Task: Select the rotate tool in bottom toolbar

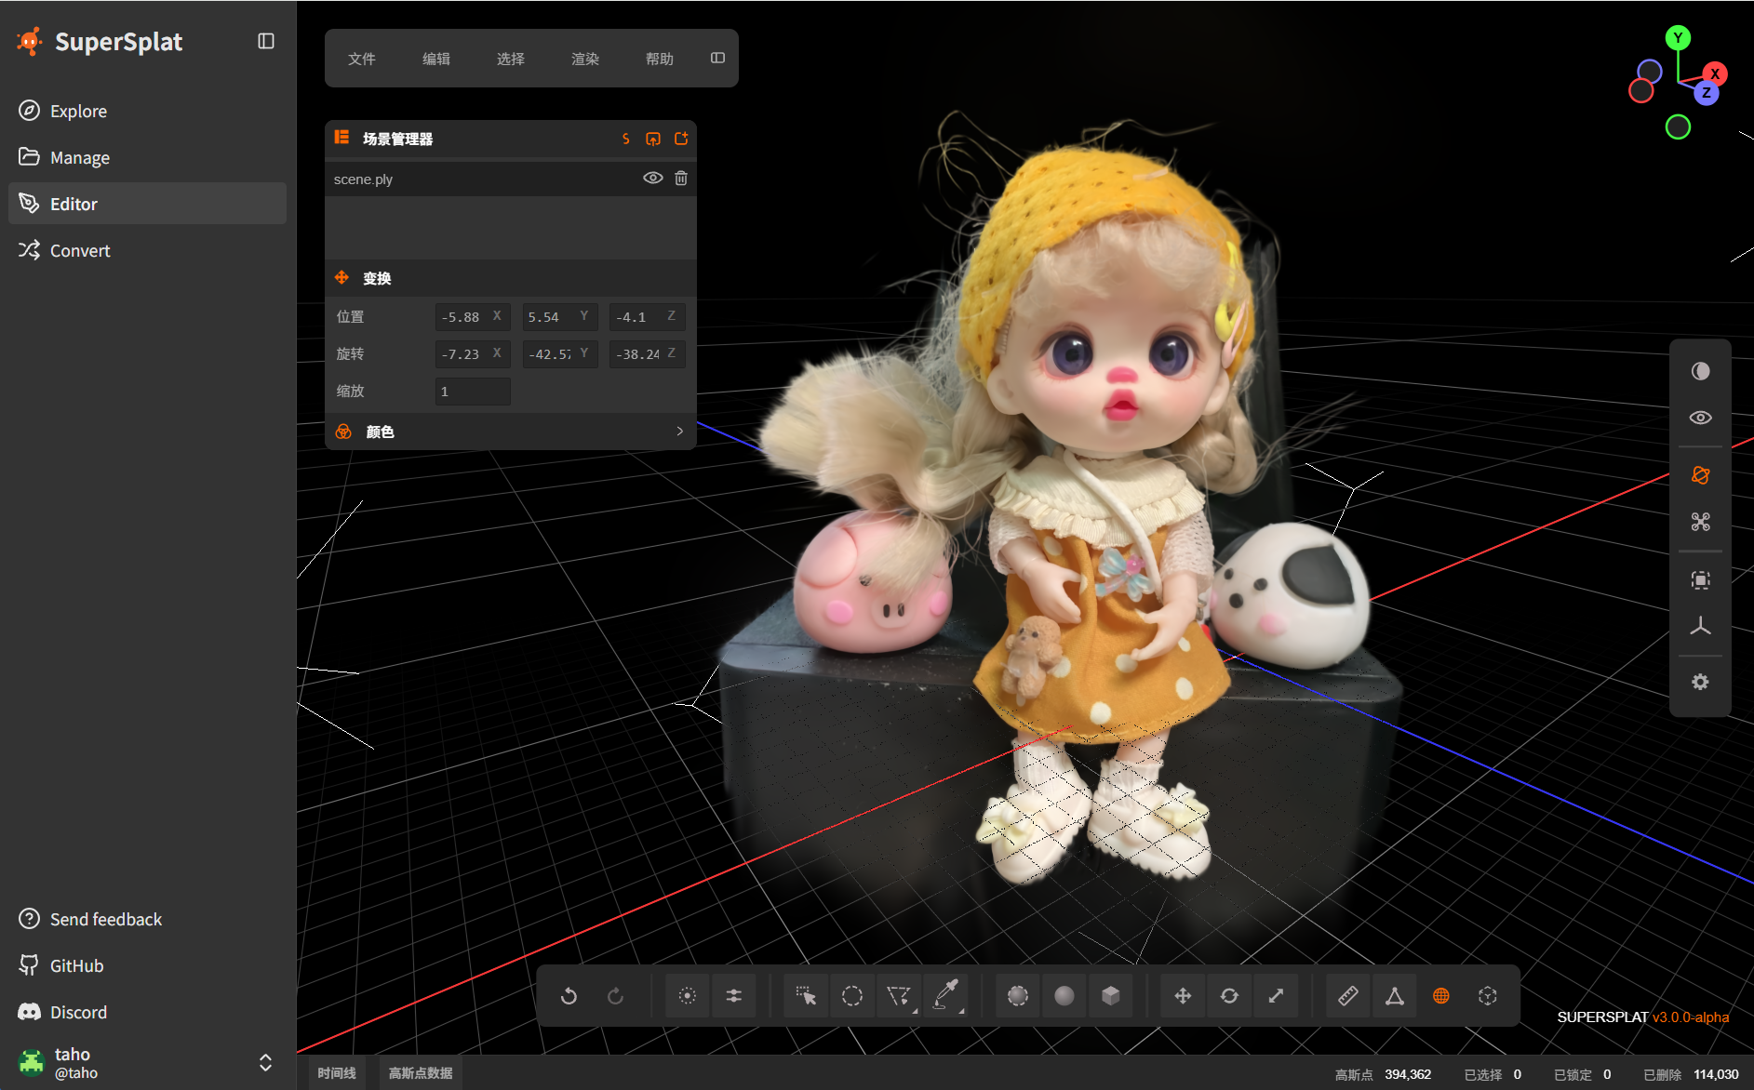Action: click(1229, 996)
